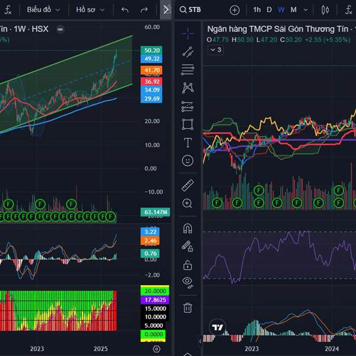Screen dimensions: 356x356
Task: Open the Hồ sơ dropdown menu
Action: coord(90,9)
